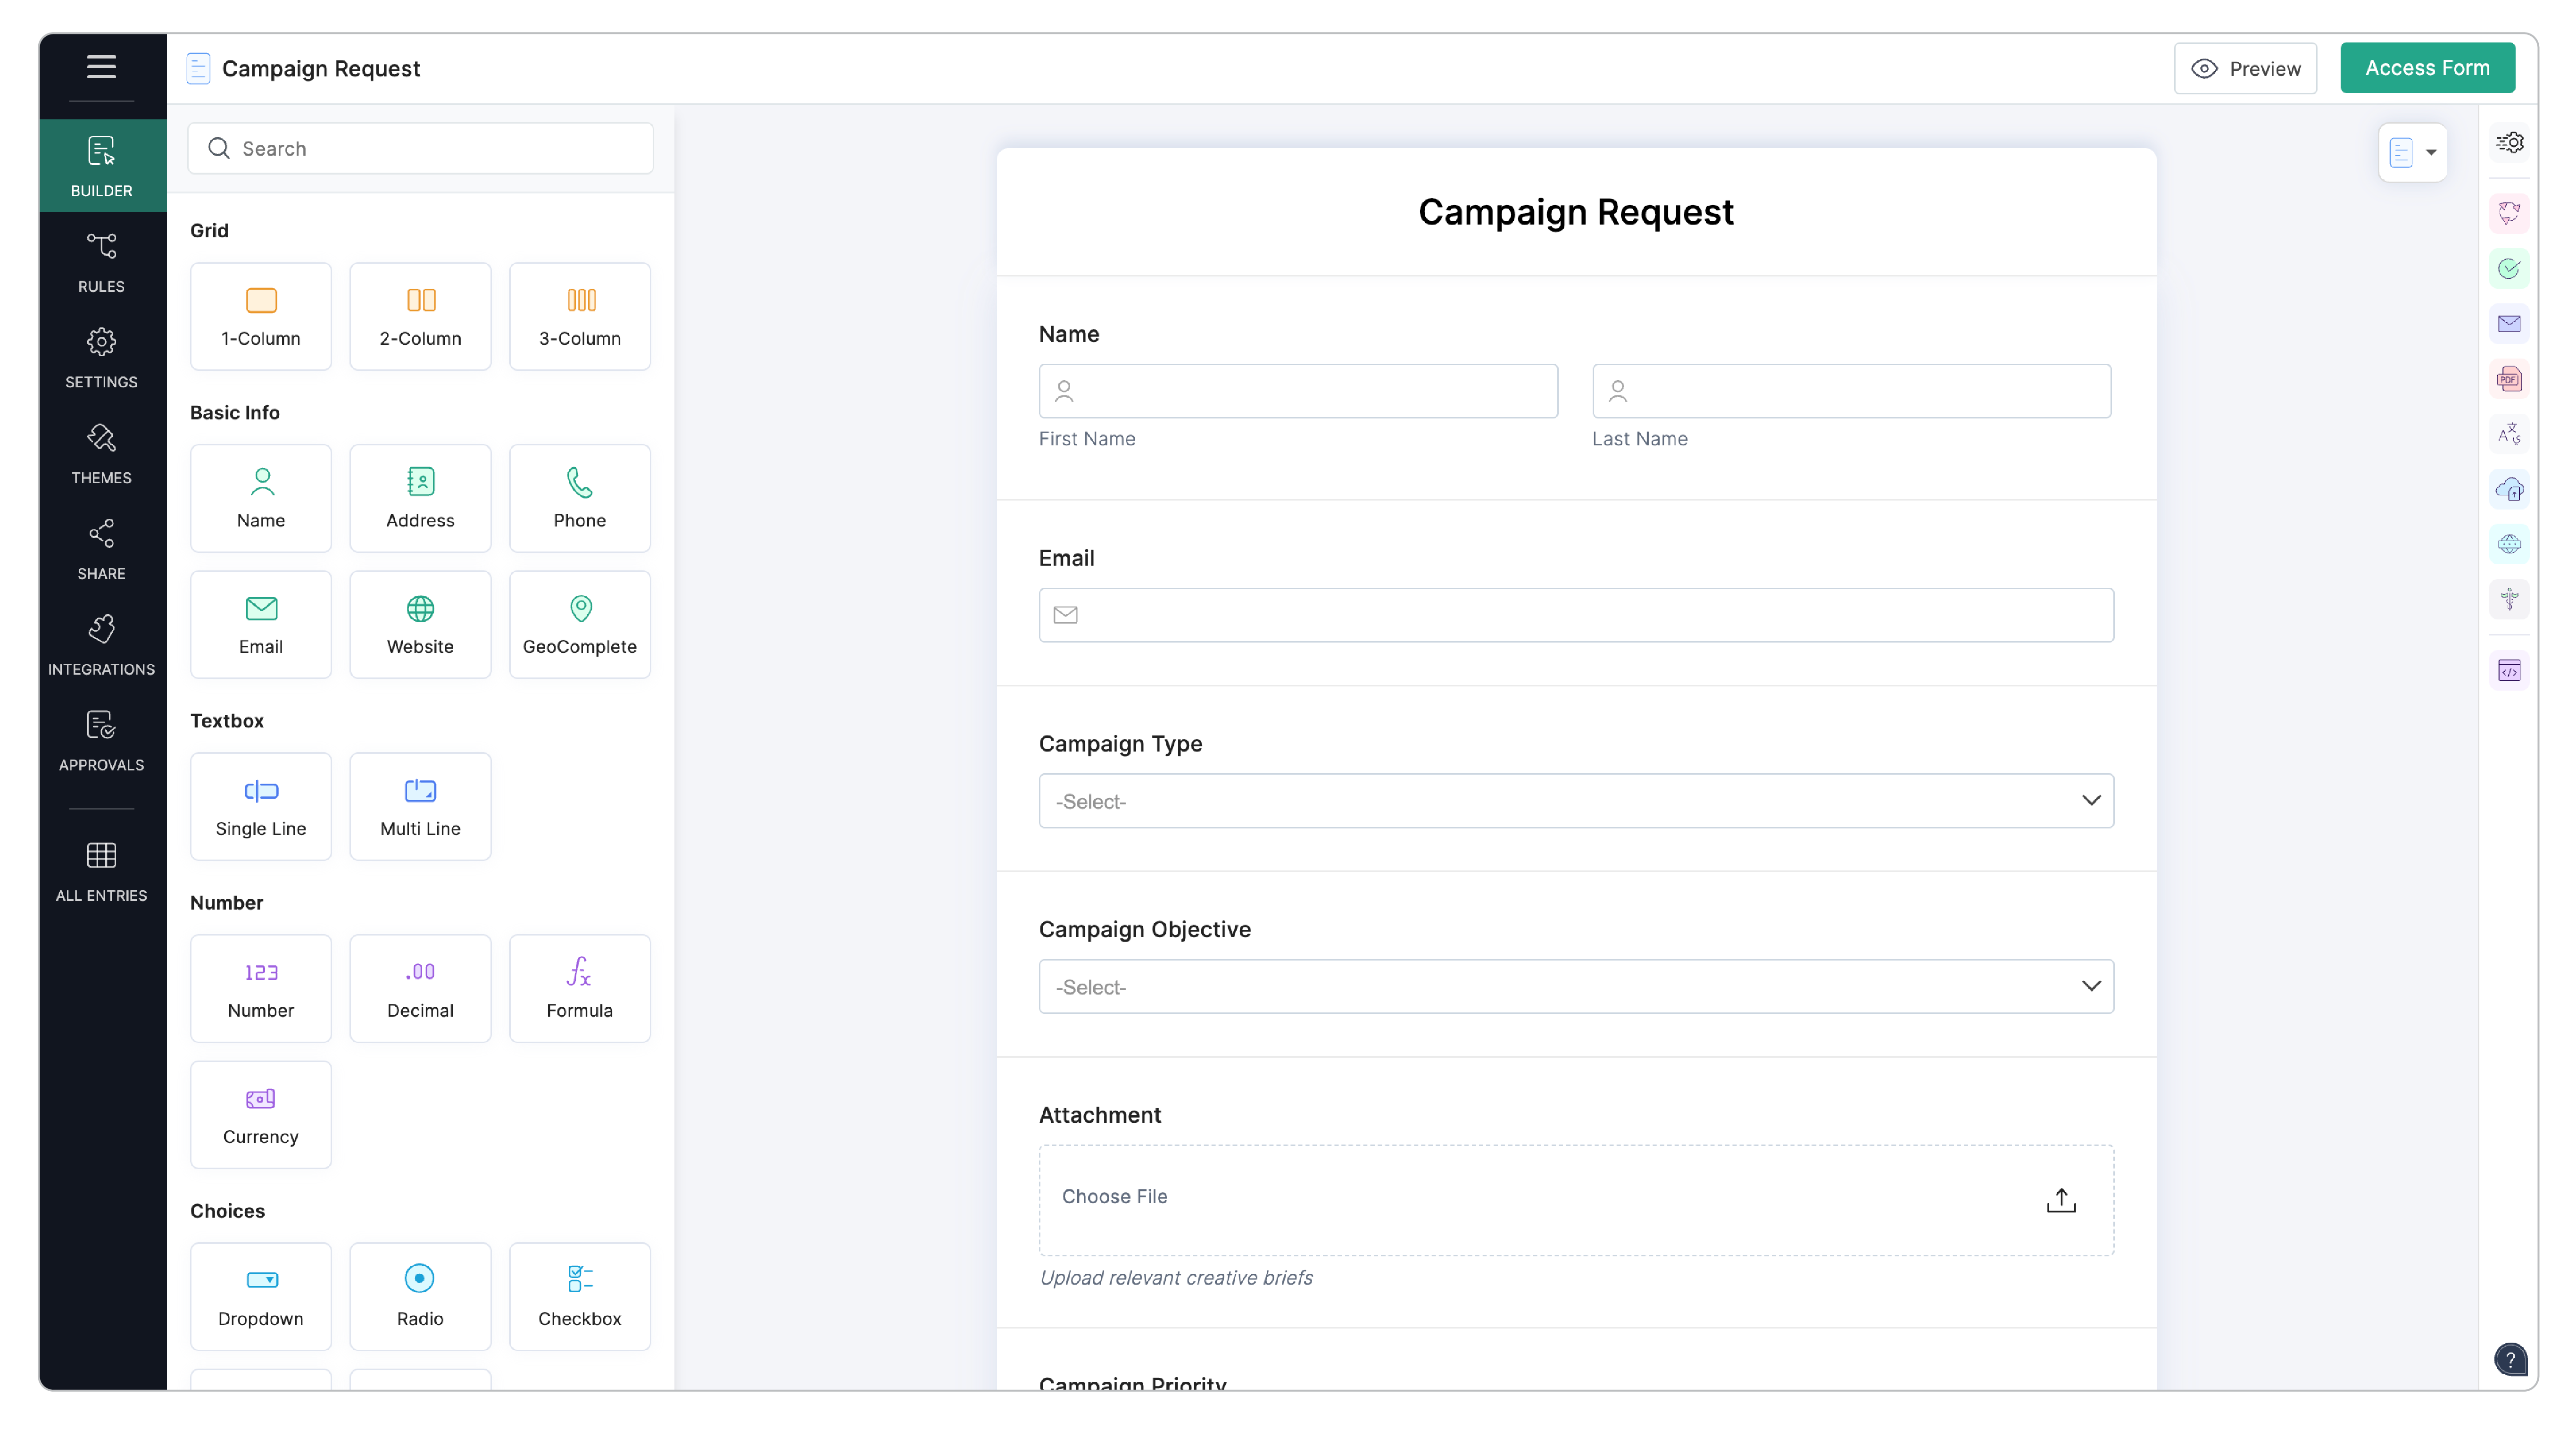Add a 2-Column grid layout

420,316
